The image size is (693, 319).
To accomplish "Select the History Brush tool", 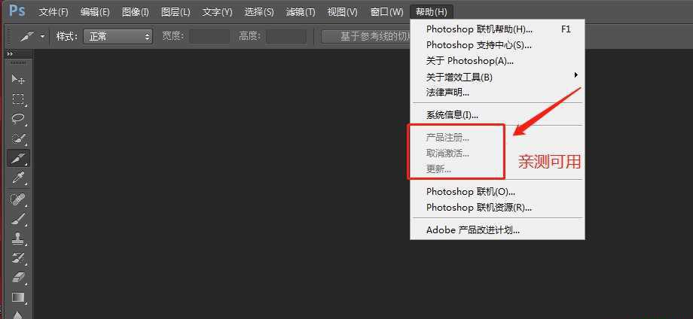I will click(x=18, y=258).
